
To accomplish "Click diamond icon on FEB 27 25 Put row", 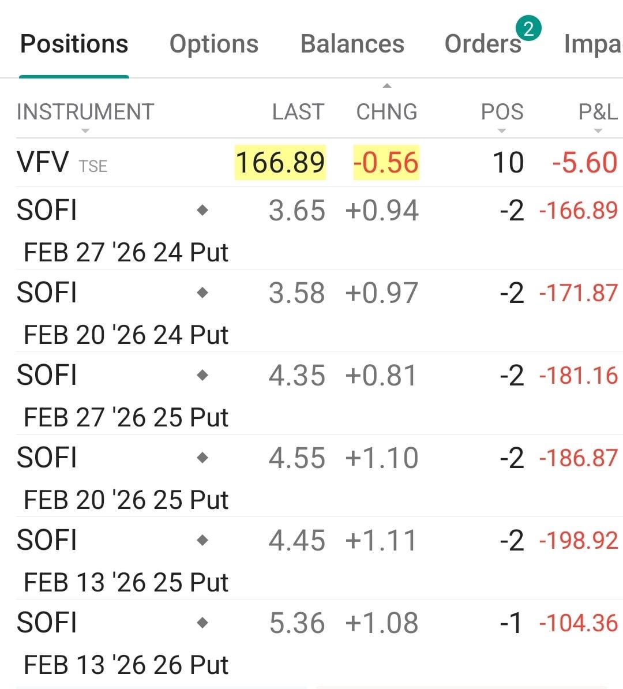I will [202, 376].
